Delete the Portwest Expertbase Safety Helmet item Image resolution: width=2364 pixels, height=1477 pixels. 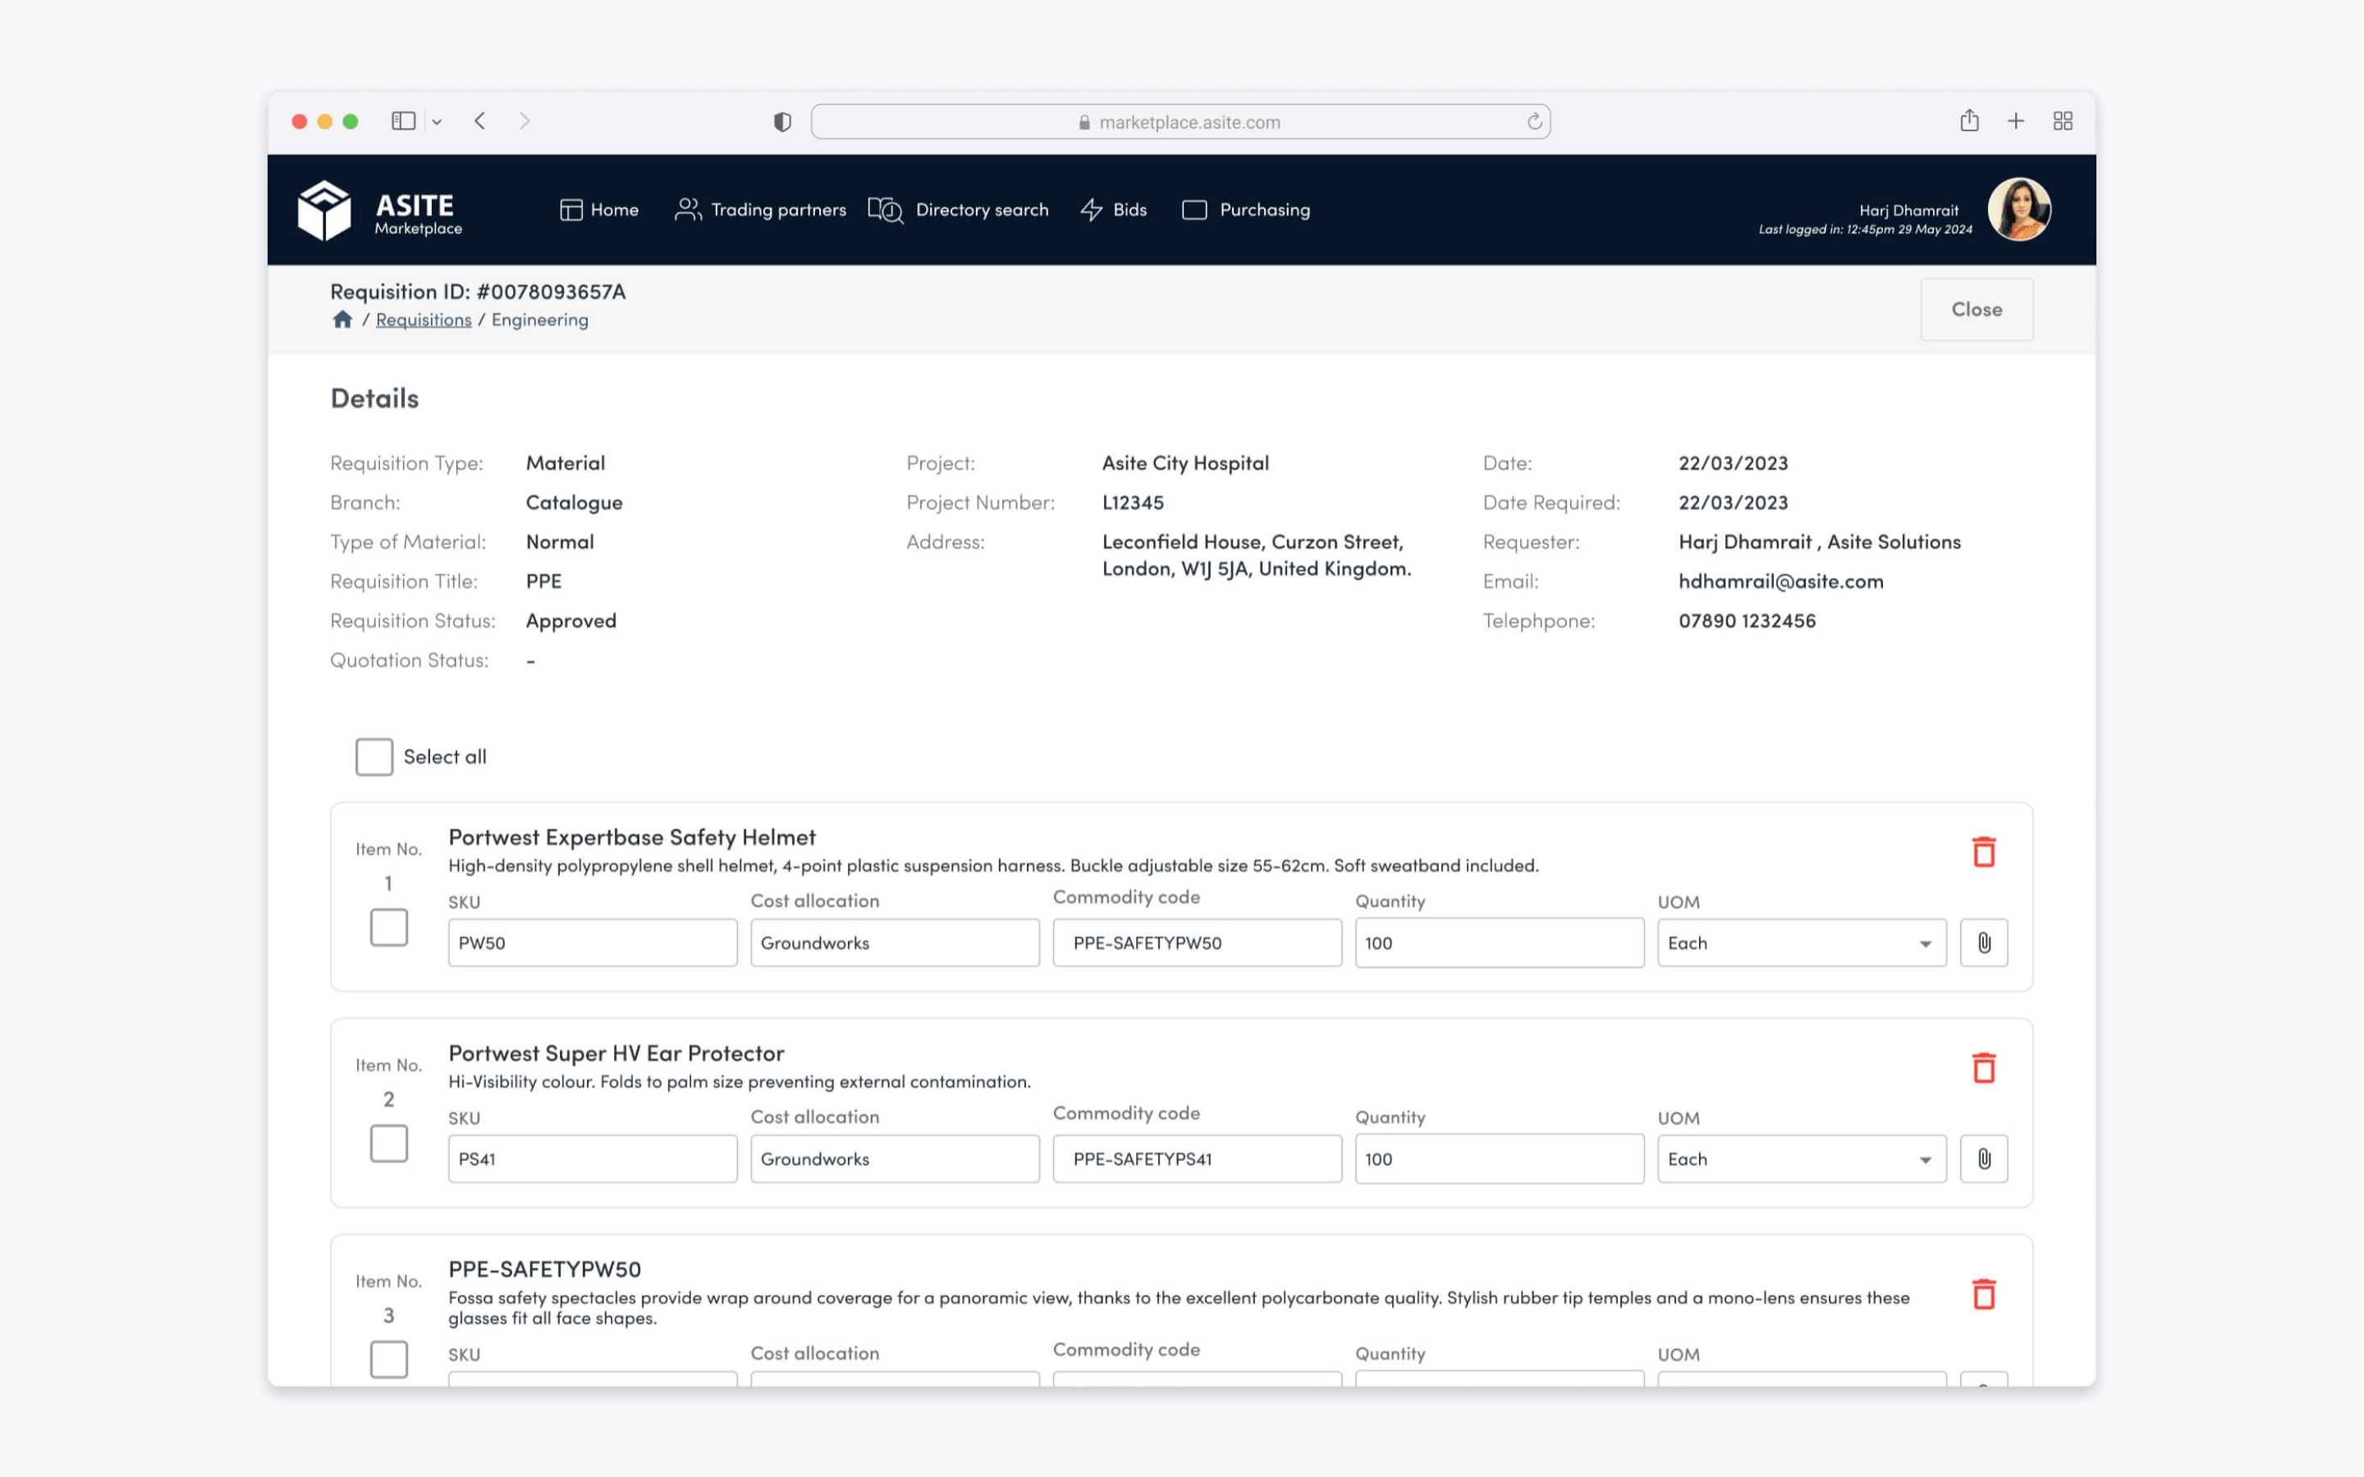click(1984, 852)
